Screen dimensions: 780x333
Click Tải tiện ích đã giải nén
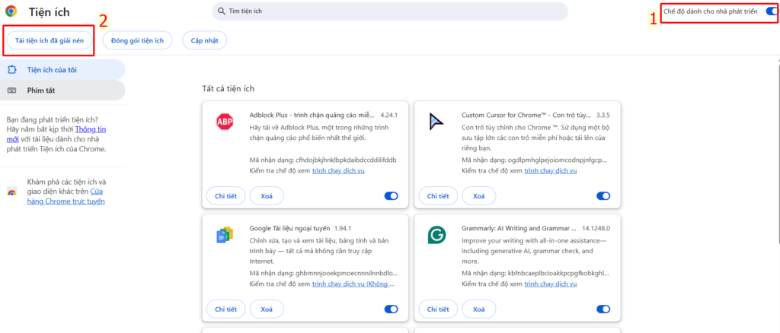[x=48, y=40]
